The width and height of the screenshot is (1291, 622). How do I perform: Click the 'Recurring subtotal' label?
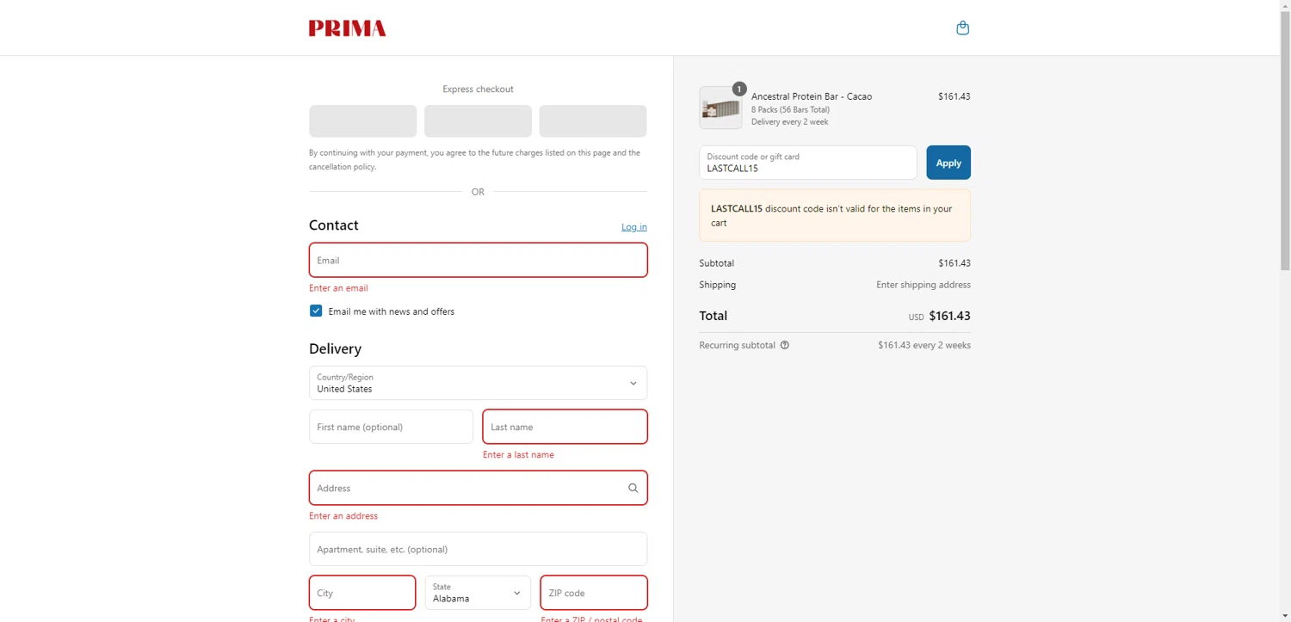coord(738,345)
